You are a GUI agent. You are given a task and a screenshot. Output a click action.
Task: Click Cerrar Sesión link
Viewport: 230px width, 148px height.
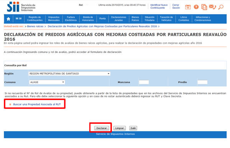tap(176, 6)
